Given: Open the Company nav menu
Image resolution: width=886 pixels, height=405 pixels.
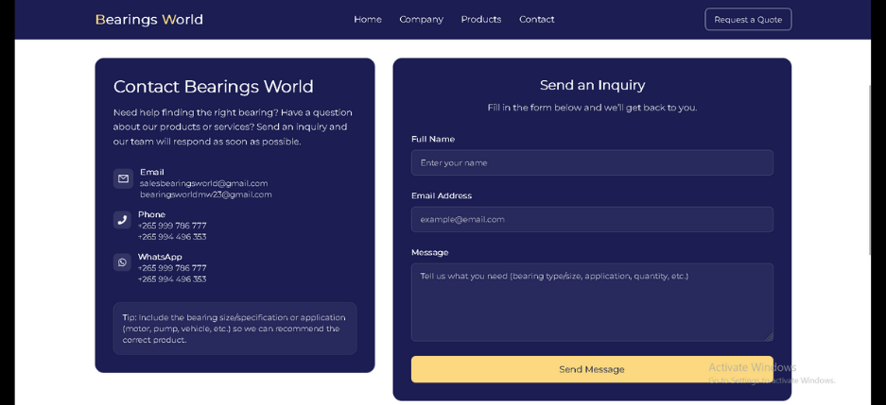Looking at the screenshot, I should [x=421, y=20].
